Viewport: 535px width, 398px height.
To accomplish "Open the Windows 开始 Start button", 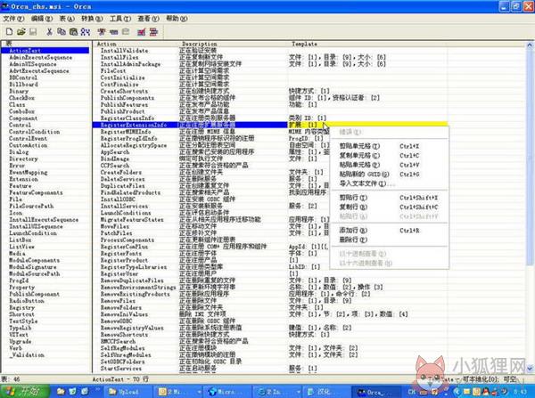I will pyautogui.click(x=25, y=391).
